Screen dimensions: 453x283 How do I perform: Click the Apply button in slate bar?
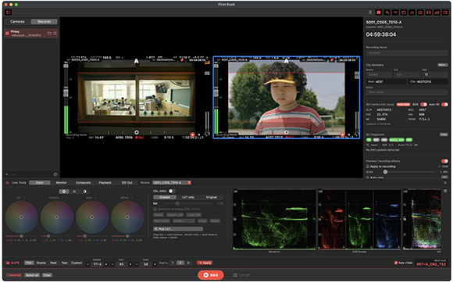205,263
